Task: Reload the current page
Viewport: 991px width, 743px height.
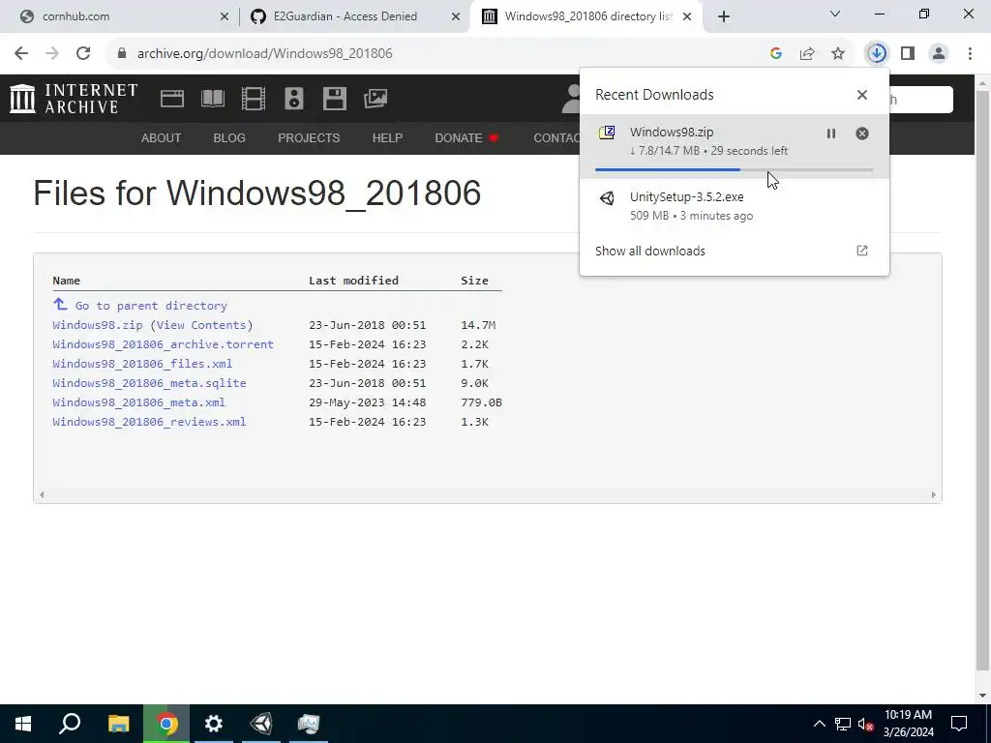Action: (x=83, y=54)
